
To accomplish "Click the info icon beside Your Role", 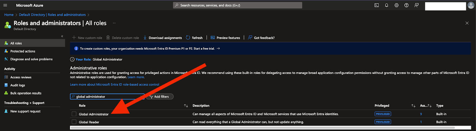I will 72,59.
